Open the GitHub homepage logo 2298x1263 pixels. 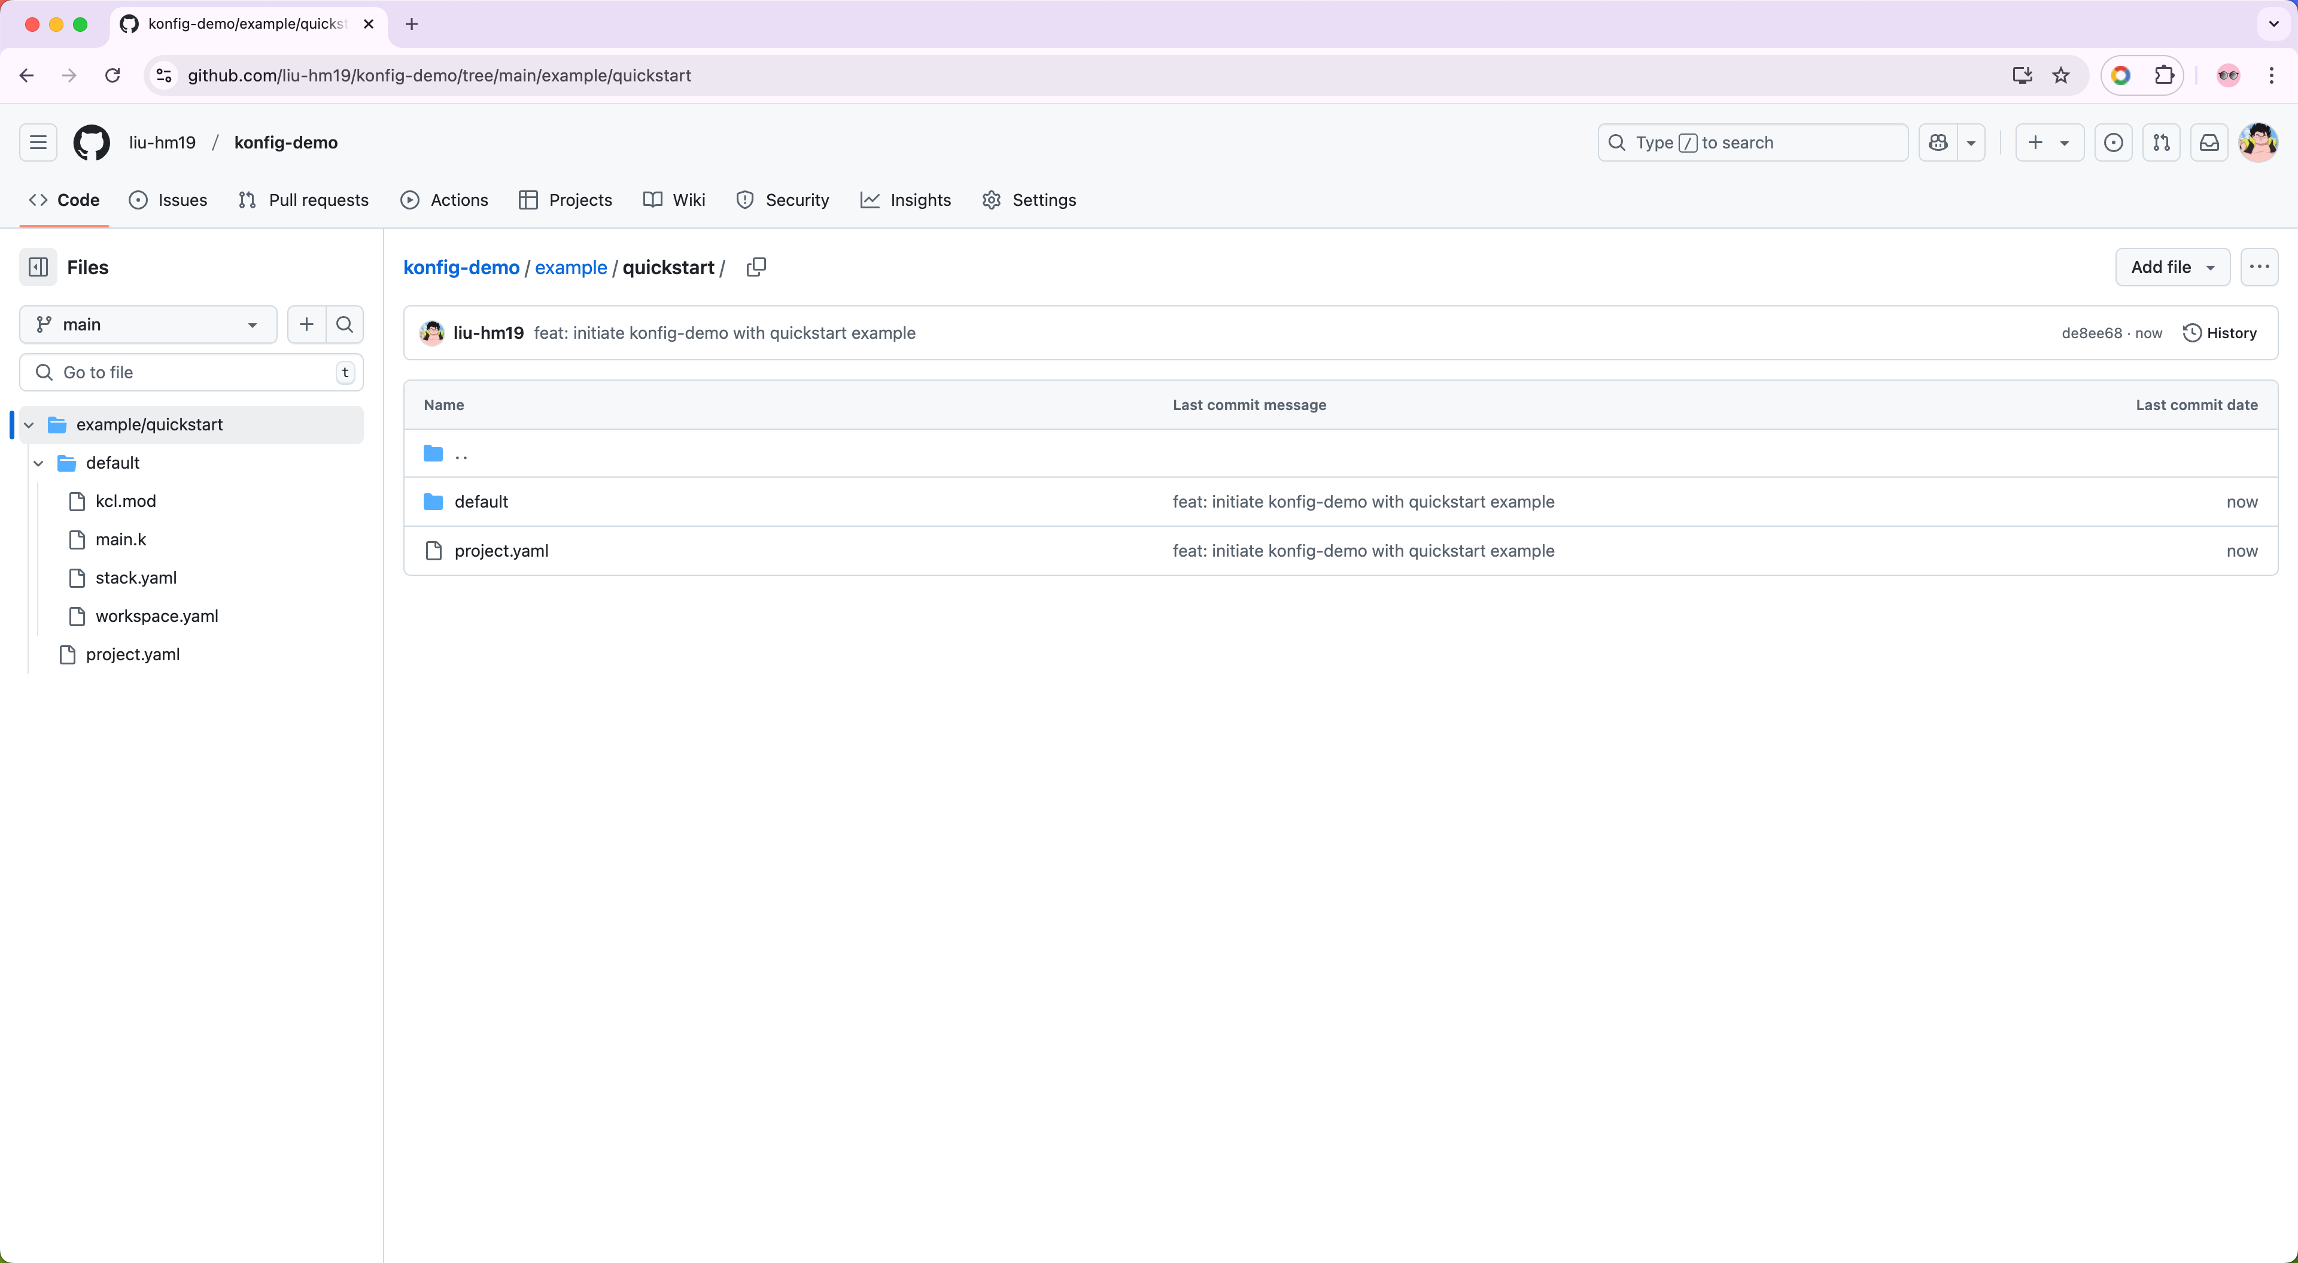click(x=91, y=143)
